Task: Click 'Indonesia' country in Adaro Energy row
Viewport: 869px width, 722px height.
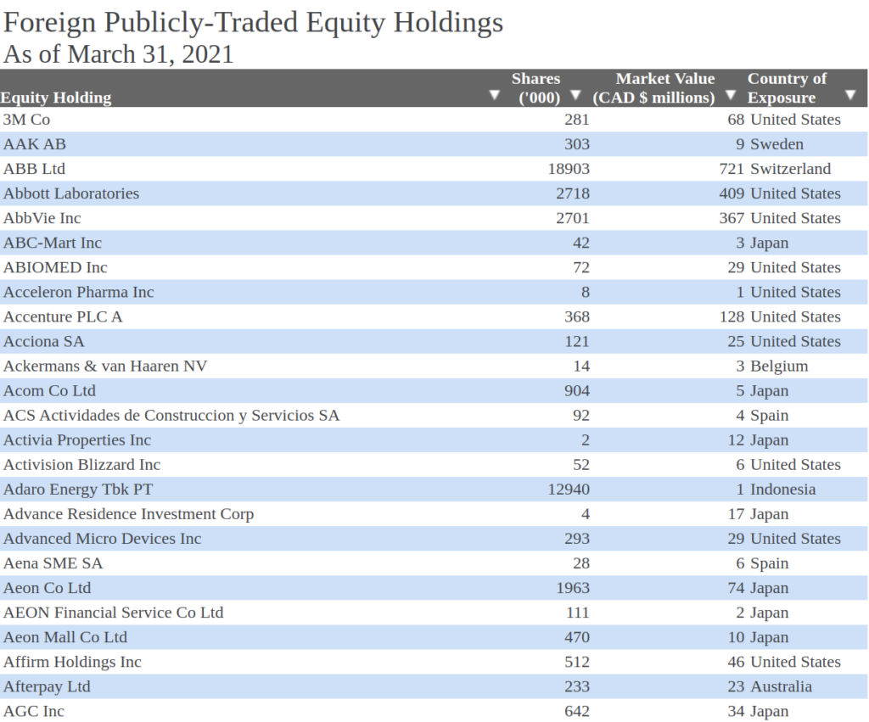Action: [x=782, y=490]
